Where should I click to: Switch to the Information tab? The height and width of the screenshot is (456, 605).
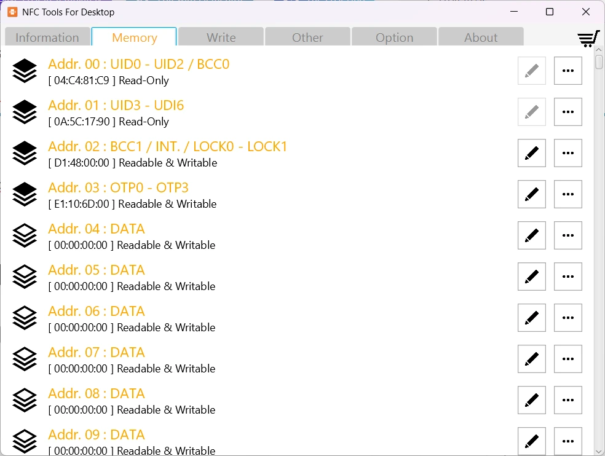47,37
